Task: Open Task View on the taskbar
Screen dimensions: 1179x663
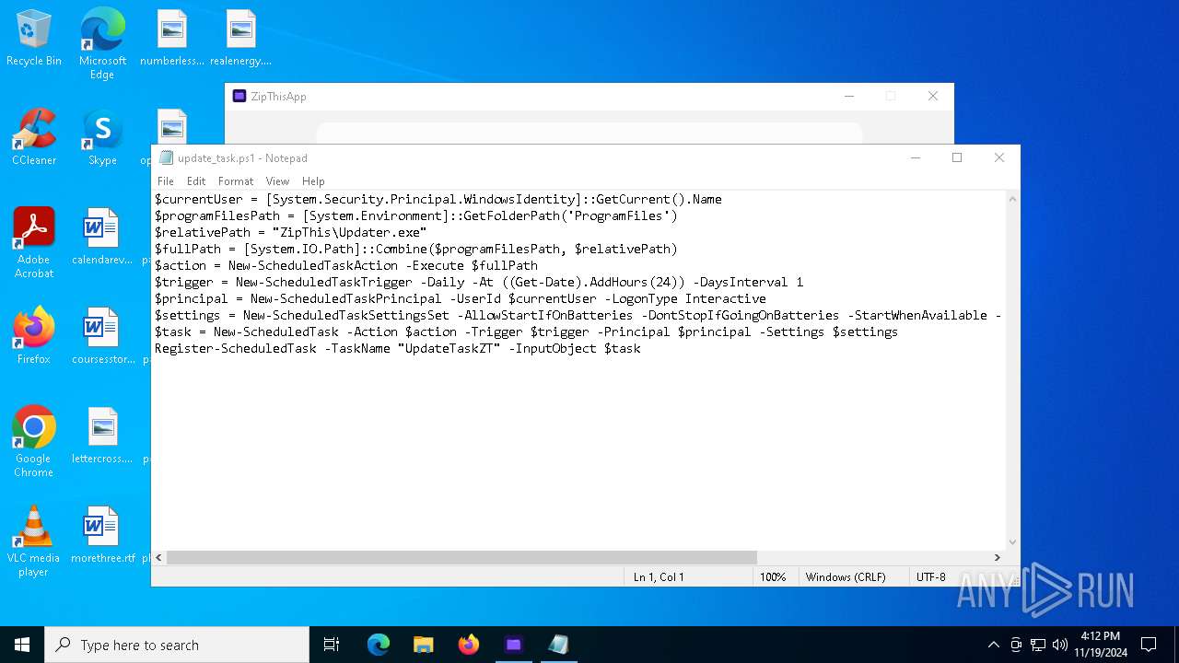Action: [x=332, y=645]
